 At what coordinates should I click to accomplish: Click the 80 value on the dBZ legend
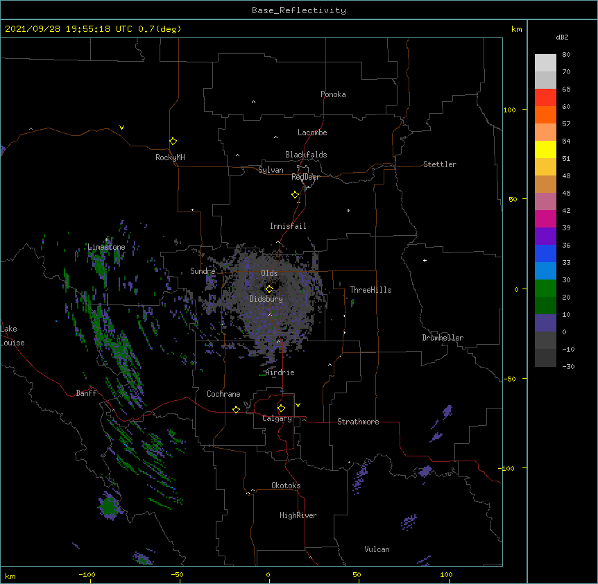(566, 55)
